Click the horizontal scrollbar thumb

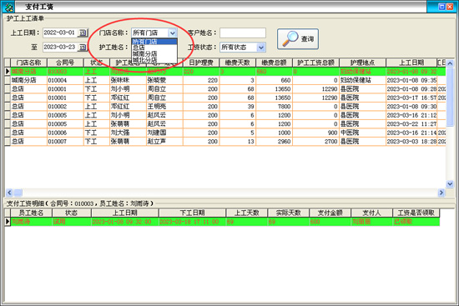[18, 193]
